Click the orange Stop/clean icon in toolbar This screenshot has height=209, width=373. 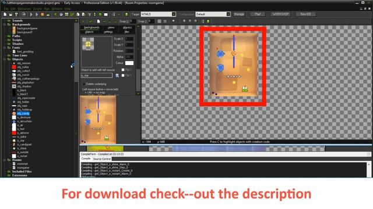click(43, 14)
